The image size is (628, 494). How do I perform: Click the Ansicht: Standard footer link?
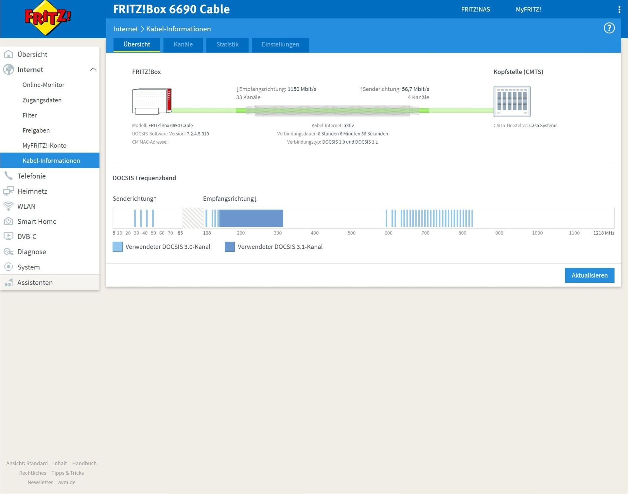pyautogui.click(x=27, y=463)
